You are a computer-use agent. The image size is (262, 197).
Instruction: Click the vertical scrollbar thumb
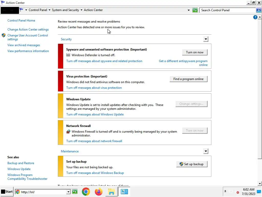pyautogui.click(x=260, y=89)
